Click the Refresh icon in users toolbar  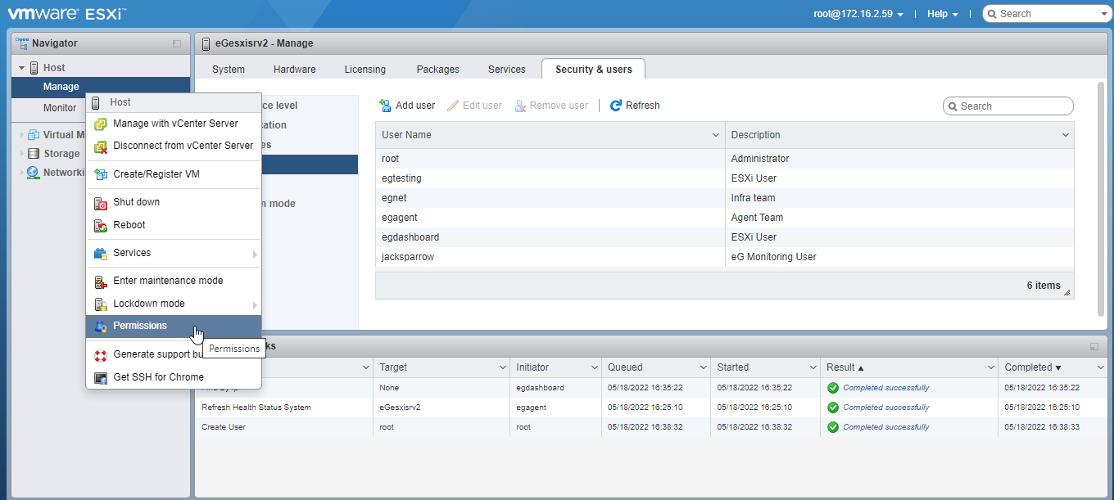[x=616, y=106]
